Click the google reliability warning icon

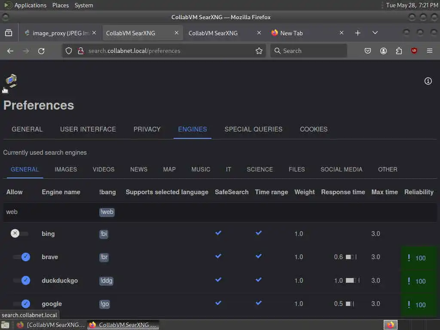click(409, 305)
